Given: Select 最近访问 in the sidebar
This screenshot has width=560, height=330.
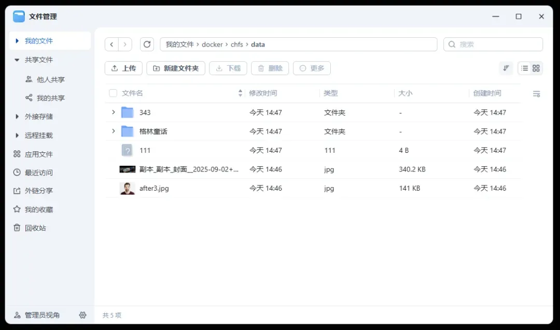Looking at the screenshot, I should 38,173.
